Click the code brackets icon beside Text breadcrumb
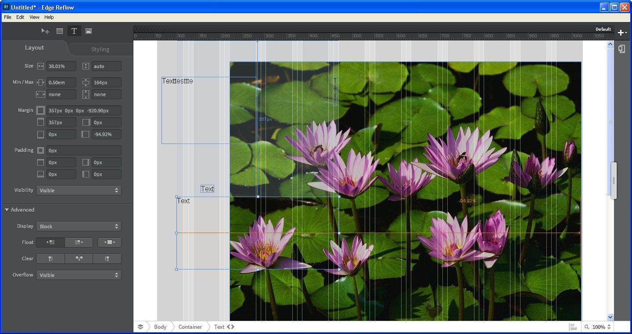 point(230,327)
